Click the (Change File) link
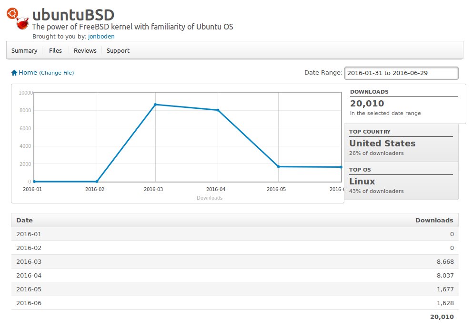 (x=56, y=73)
